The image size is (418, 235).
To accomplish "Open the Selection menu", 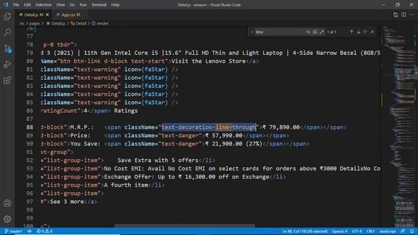I will click(44, 5).
